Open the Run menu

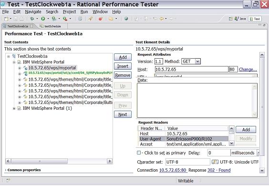click(x=84, y=11)
